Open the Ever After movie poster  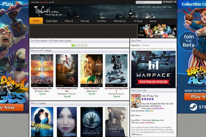pyautogui.click(x=42, y=122)
